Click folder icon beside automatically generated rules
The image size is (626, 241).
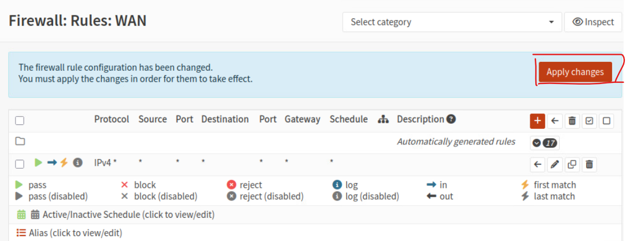coord(20,142)
